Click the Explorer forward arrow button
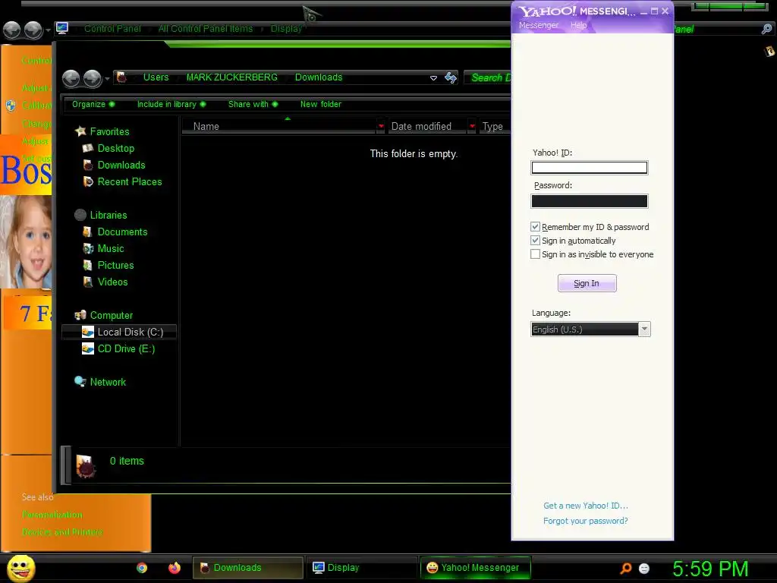Screen dimensions: 777x583 click(x=92, y=78)
